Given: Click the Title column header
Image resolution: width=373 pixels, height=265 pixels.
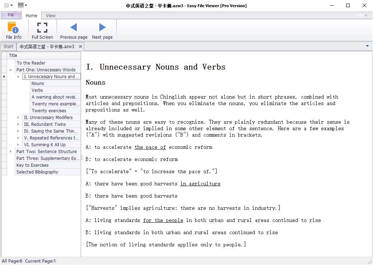Looking at the screenshot, I should 44,56.
